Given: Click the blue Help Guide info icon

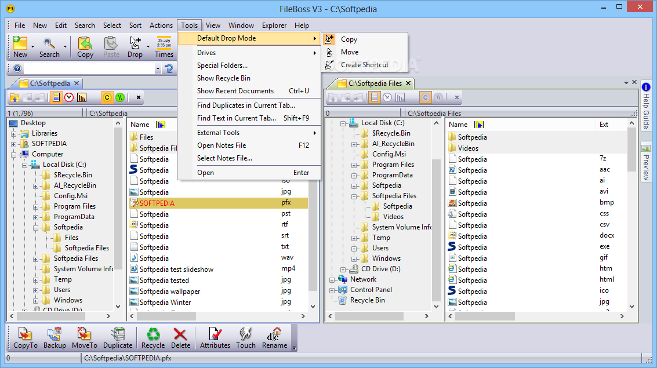Looking at the screenshot, I should pyautogui.click(x=645, y=87).
